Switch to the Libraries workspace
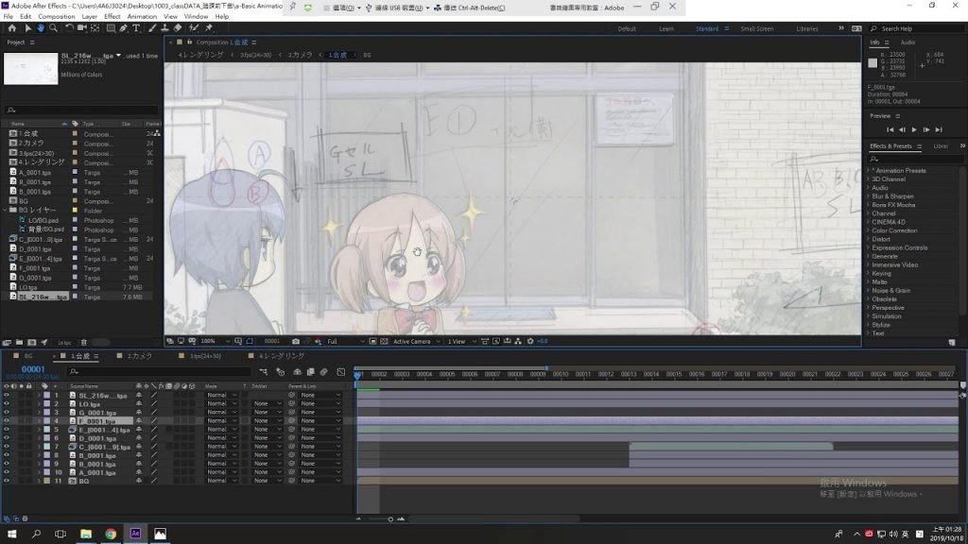Viewport: 968px width, 544px height. pyautogui.click(x=807, y=28)
